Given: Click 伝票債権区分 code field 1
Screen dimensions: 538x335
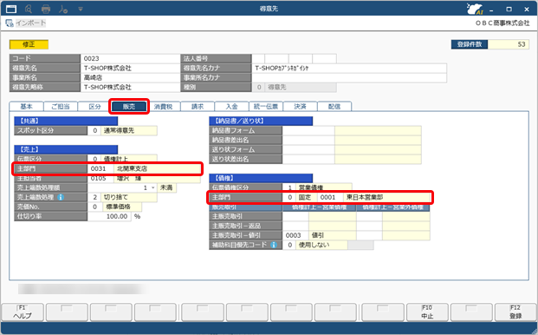Looking at the screenshot, I should pos(289,187).
